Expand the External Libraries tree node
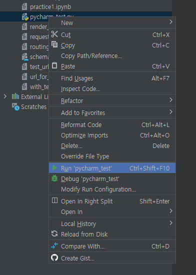 point(5,96)
